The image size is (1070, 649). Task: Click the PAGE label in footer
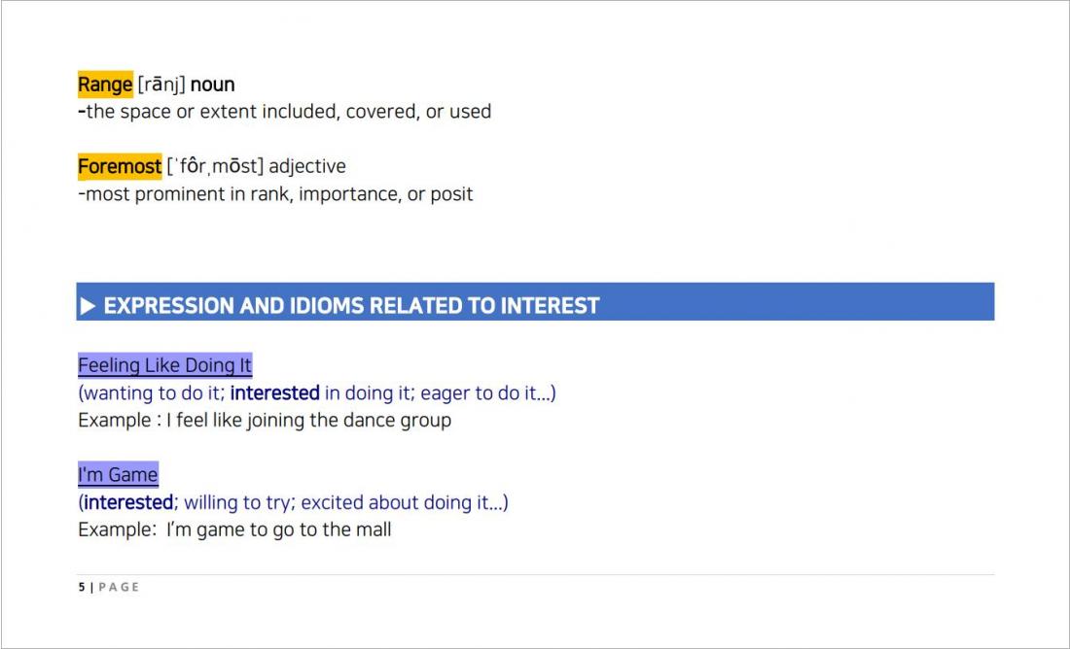coord(119,587)
